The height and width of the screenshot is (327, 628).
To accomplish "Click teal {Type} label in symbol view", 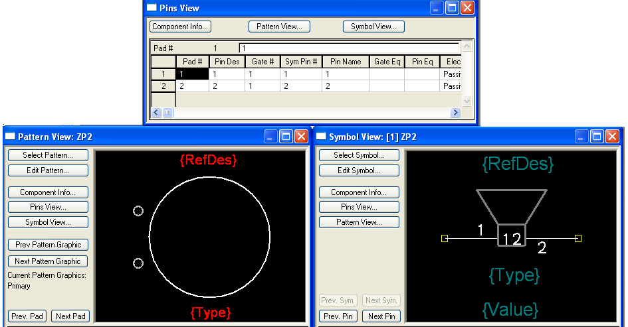I will click(514, 275).
